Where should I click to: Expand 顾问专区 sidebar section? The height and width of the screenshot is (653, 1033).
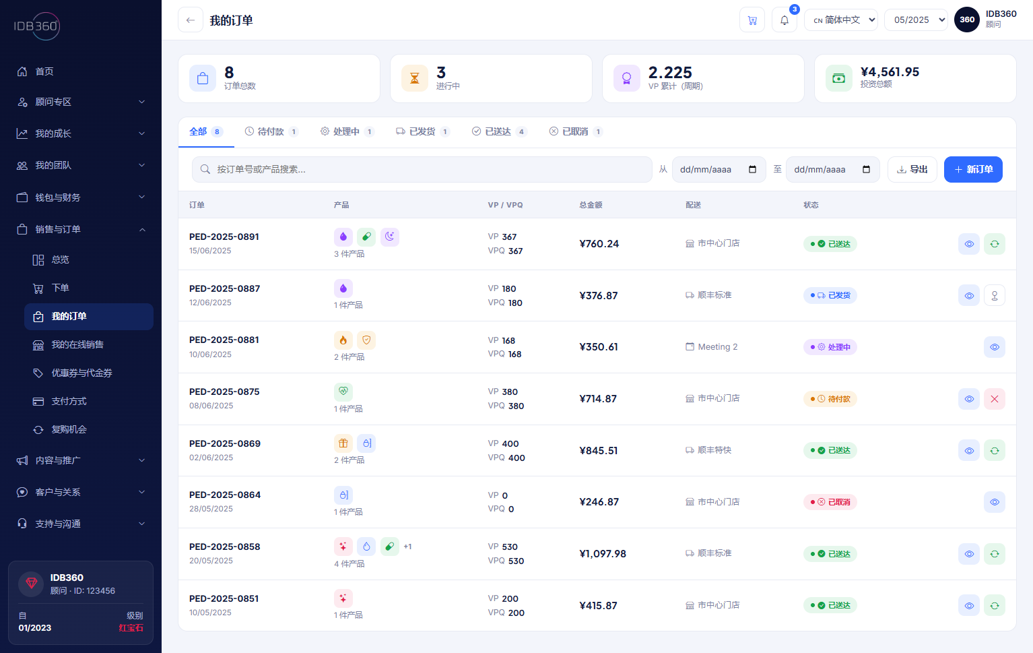coord(81,102)
